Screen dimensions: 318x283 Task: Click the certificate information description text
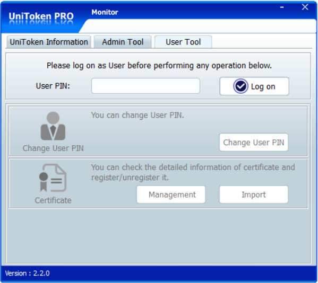(193, 172)
